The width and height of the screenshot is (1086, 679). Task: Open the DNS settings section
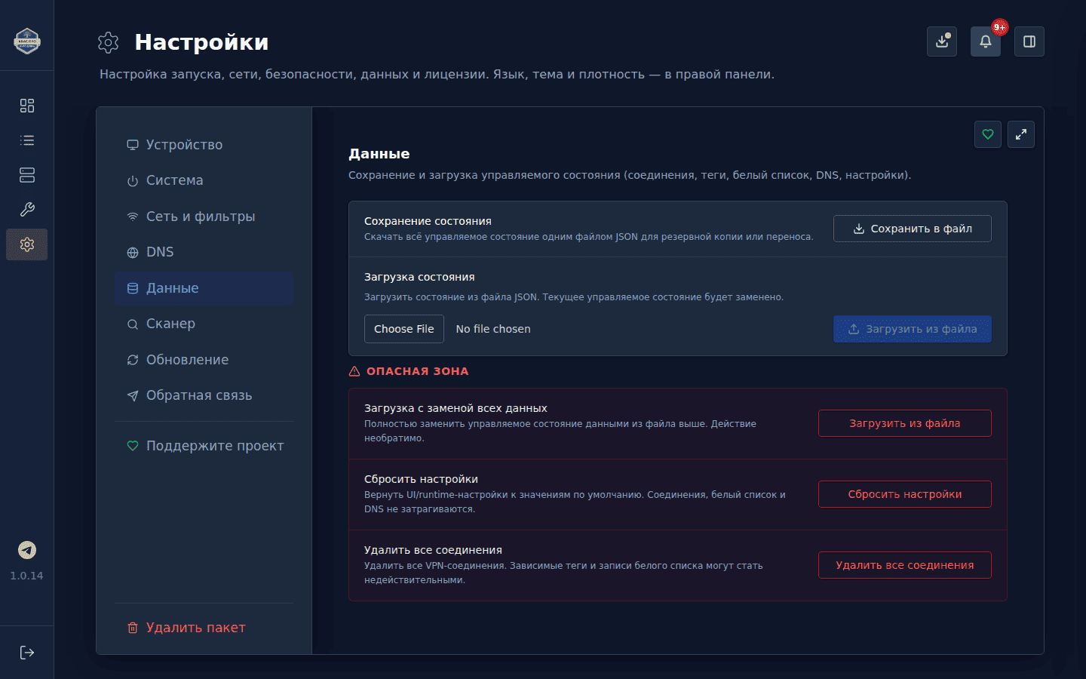click(204, 252)
